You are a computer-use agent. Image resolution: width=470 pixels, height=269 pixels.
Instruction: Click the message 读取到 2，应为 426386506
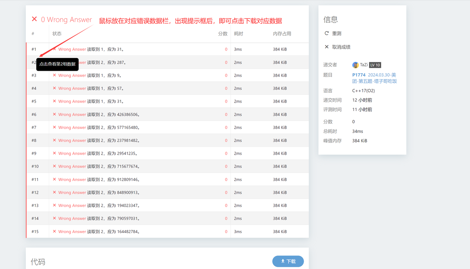pos(113,114)
